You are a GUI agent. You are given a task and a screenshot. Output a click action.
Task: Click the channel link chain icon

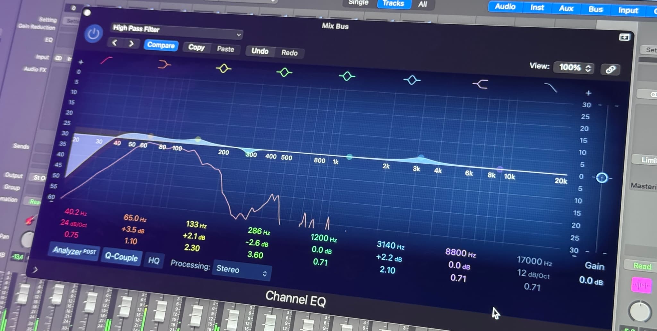tap(610, 70)
